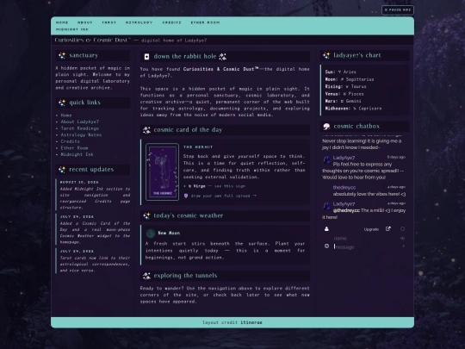465x349 pixels.
Task: Open Credits in the top navigation bar
Action: 171,22
